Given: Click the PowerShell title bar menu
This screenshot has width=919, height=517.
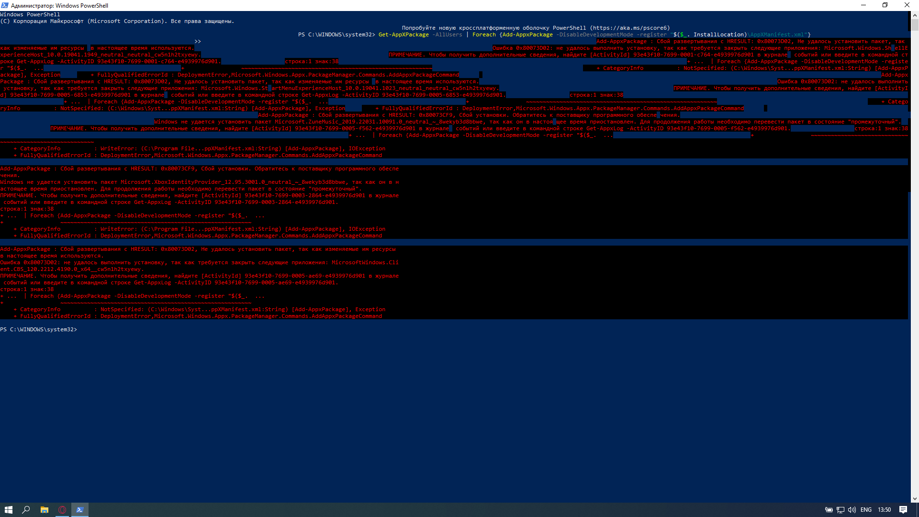Looking at the screenshot, I should pyautogui.click(x=6, y=5).
